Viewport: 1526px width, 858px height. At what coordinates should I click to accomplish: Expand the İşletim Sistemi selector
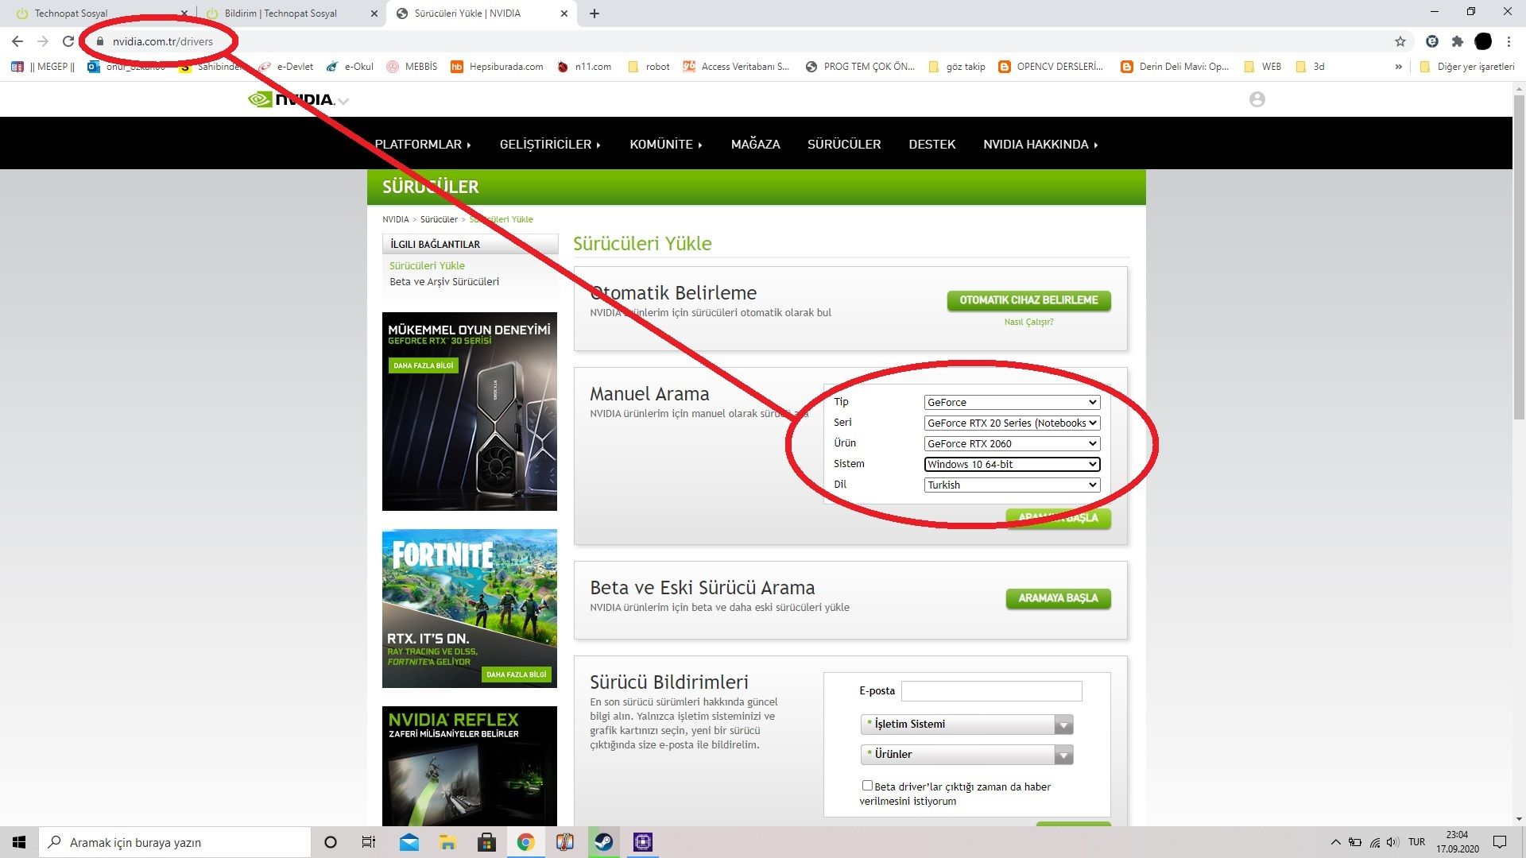966,724
